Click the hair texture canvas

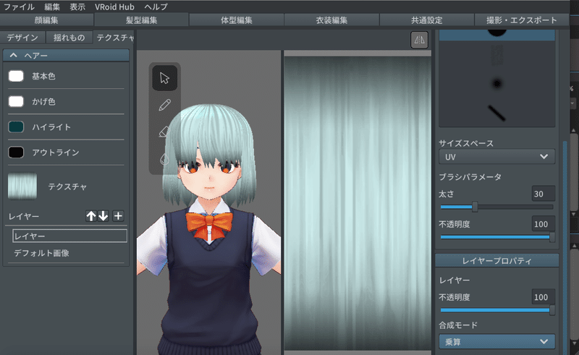pos(358,202)
